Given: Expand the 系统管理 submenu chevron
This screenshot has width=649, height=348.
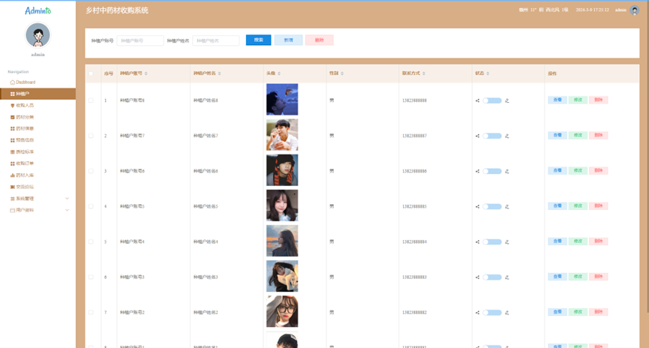Looking at the screenshot, I should (x=67, y=199).
